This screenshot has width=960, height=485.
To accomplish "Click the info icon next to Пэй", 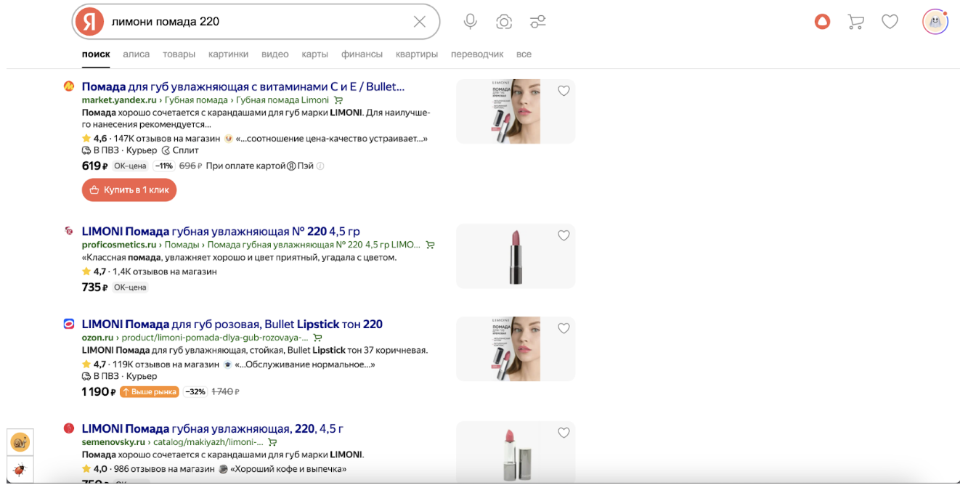I will (320, 166).
